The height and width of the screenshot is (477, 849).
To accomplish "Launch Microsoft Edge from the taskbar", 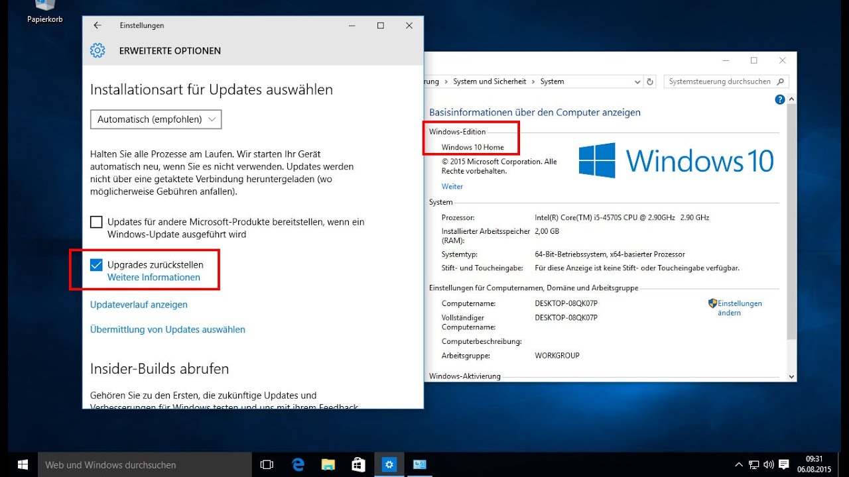I will pos(298,464).
